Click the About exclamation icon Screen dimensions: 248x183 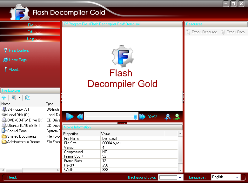[x=6, y=69]
